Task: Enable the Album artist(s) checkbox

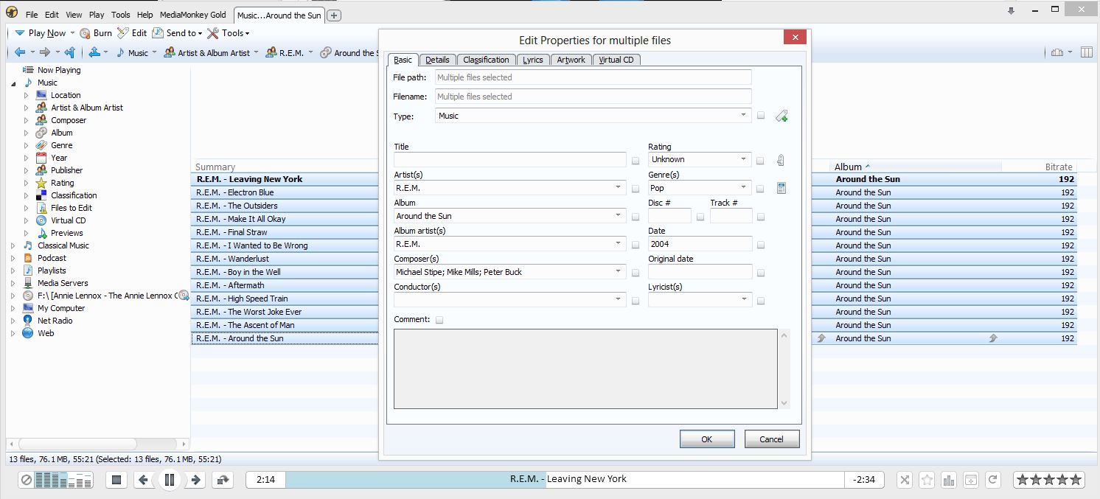Action: point(636,245)
